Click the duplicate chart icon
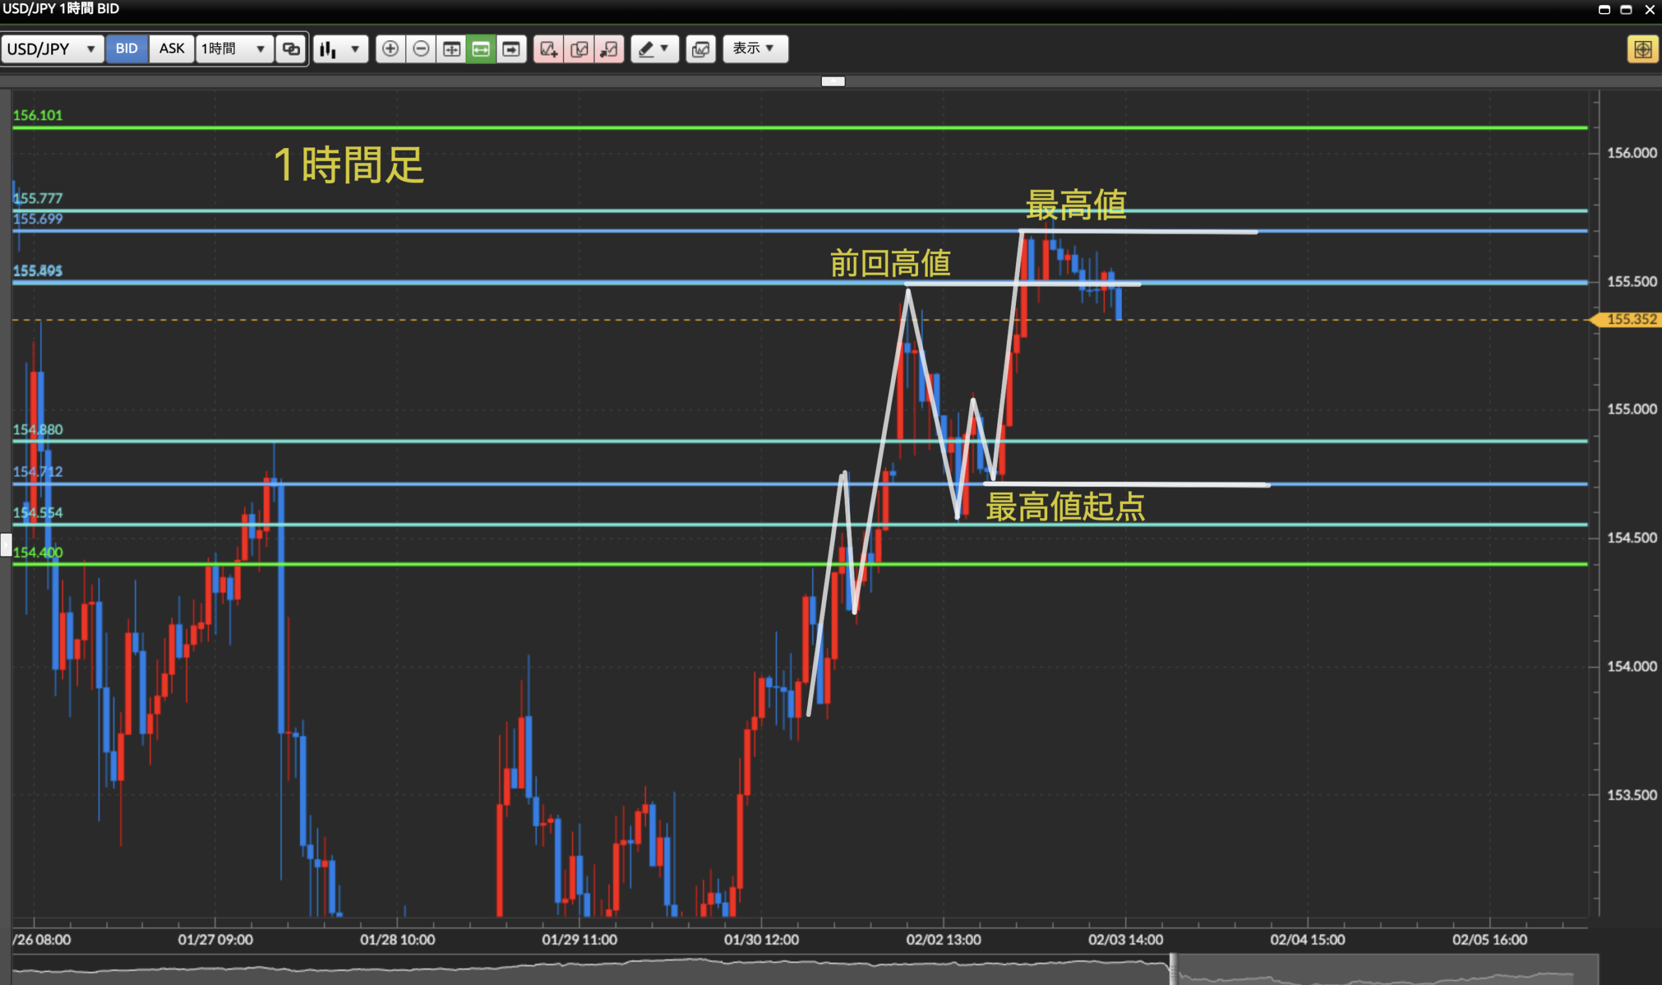The width and height of the screenshot is (1662, 985). pyautogui.click(x=578, y=49)
